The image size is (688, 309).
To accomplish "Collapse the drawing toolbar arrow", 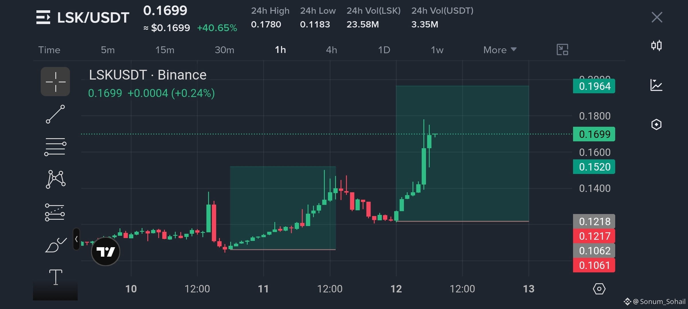I will click(x=76, y=239).
